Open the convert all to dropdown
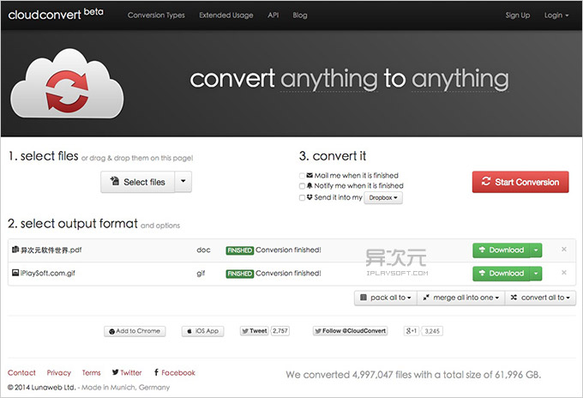The height and width of the screenshot is (398, 583). (540, 298)
